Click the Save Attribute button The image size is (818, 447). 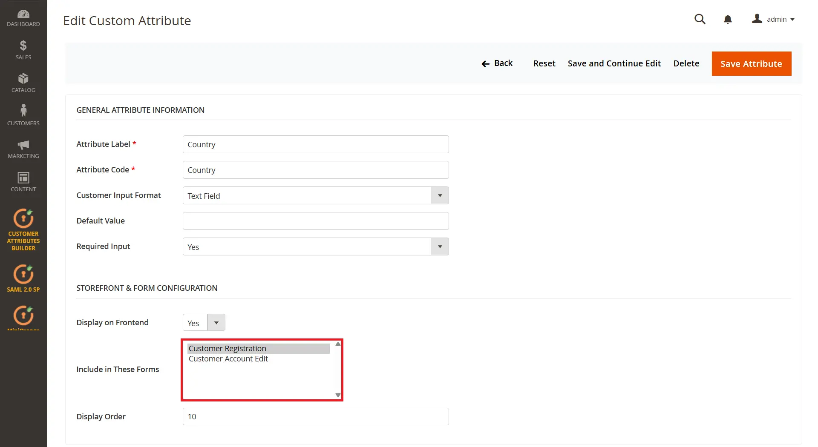point(751,63)
